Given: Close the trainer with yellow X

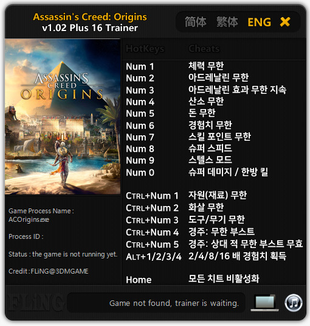Looking at the screenshot, I should click(x=285, y=22).
